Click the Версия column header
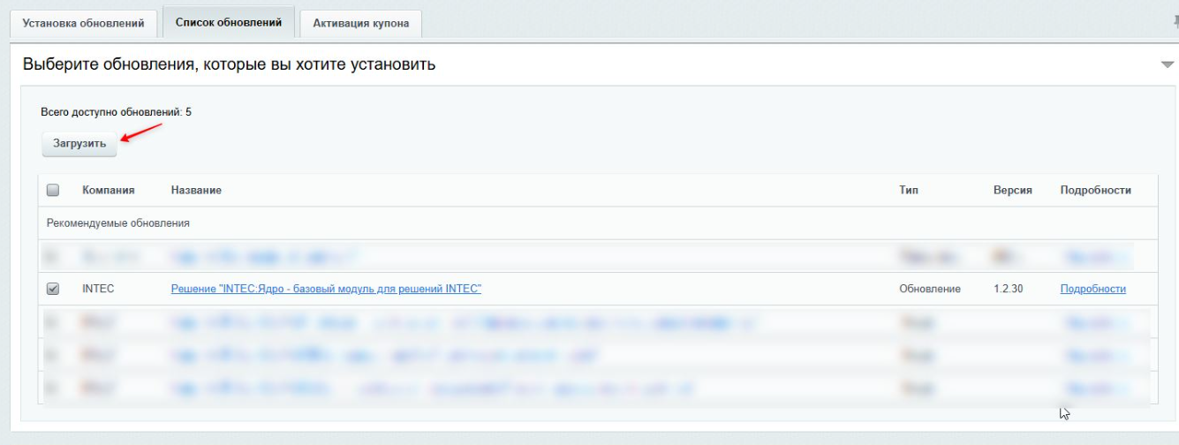Screen dimensions: 1179x445 (x=1012, y=190)
